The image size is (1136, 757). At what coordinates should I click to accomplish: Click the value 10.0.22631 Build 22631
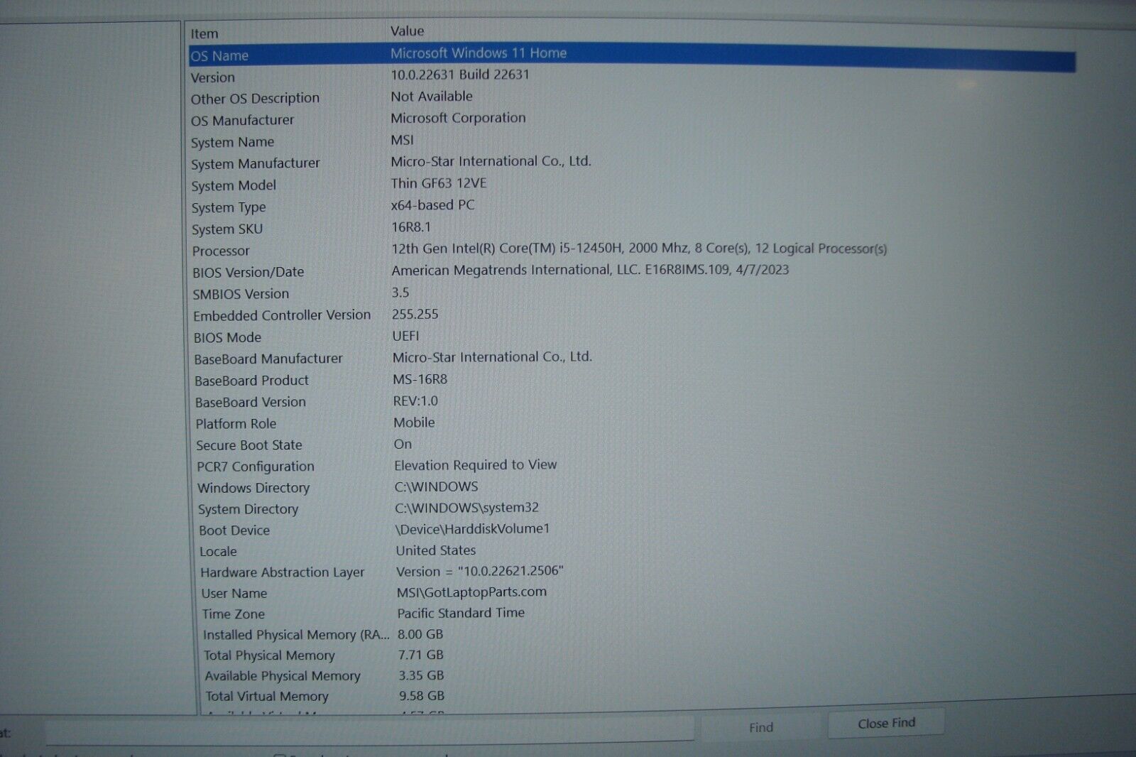pos(460,74)
